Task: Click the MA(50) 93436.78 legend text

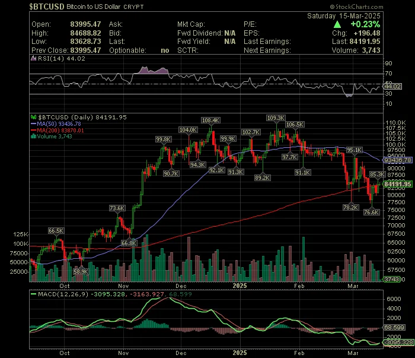Action: tap(59, 123)
